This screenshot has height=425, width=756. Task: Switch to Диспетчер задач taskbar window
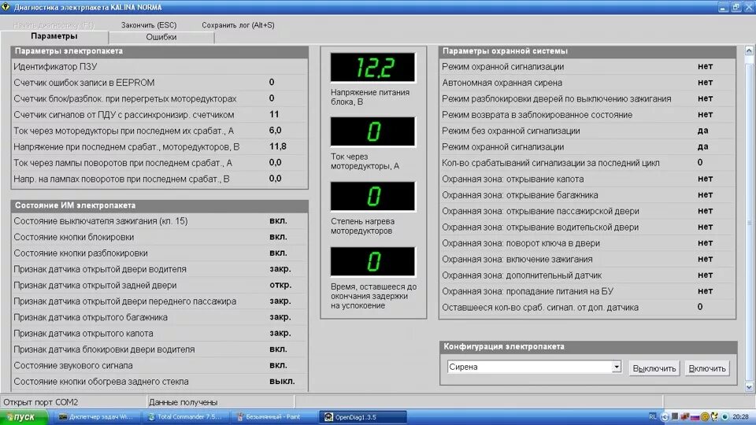click(x=96, y=417)
